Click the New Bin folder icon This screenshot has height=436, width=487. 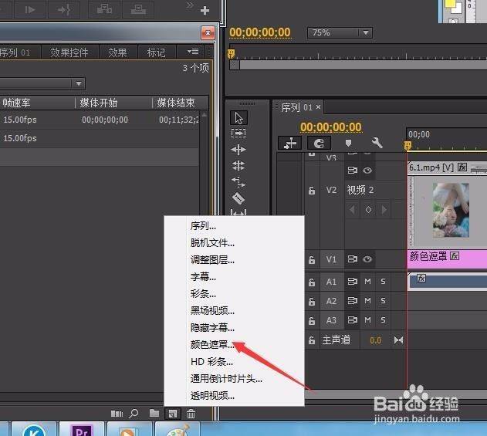154,414
